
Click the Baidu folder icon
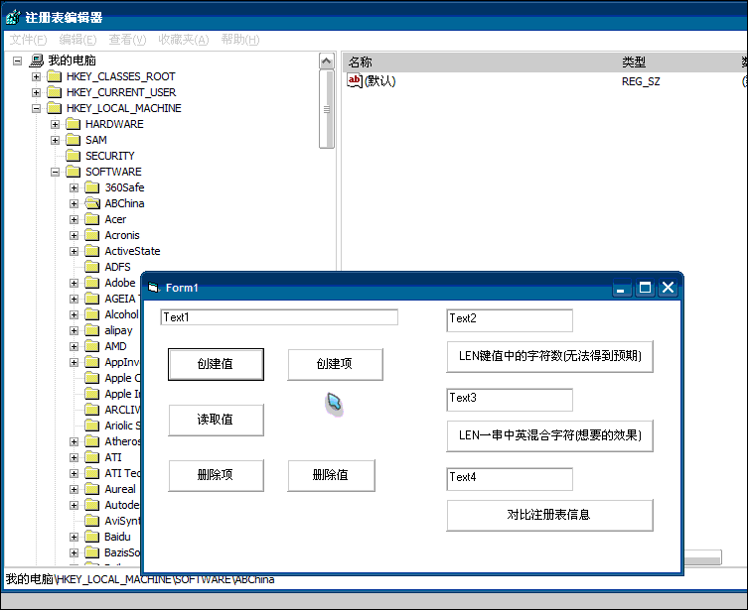tap(92, 537)
